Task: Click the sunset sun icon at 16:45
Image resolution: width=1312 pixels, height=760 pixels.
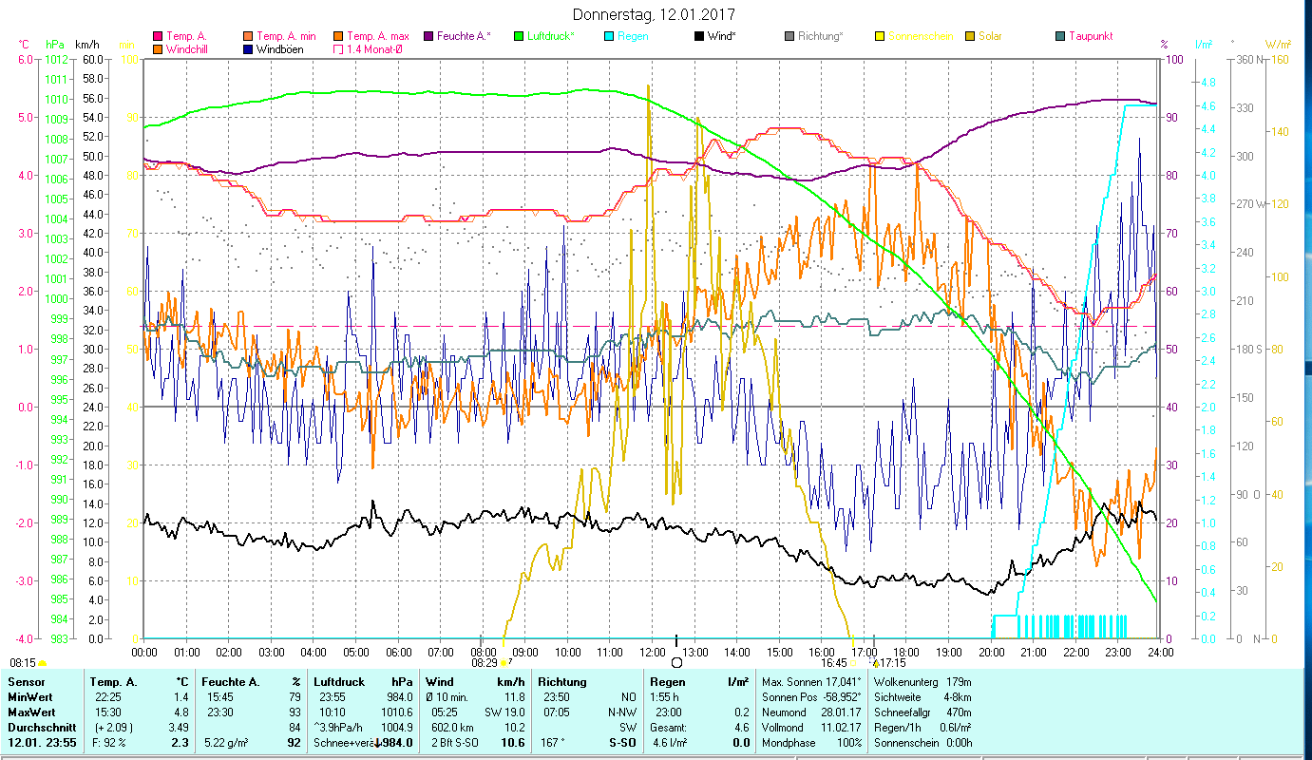Action: click(854, 663)
